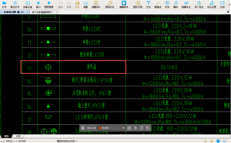Click the coordinate readout x = 395636

[x=14, y=141]
